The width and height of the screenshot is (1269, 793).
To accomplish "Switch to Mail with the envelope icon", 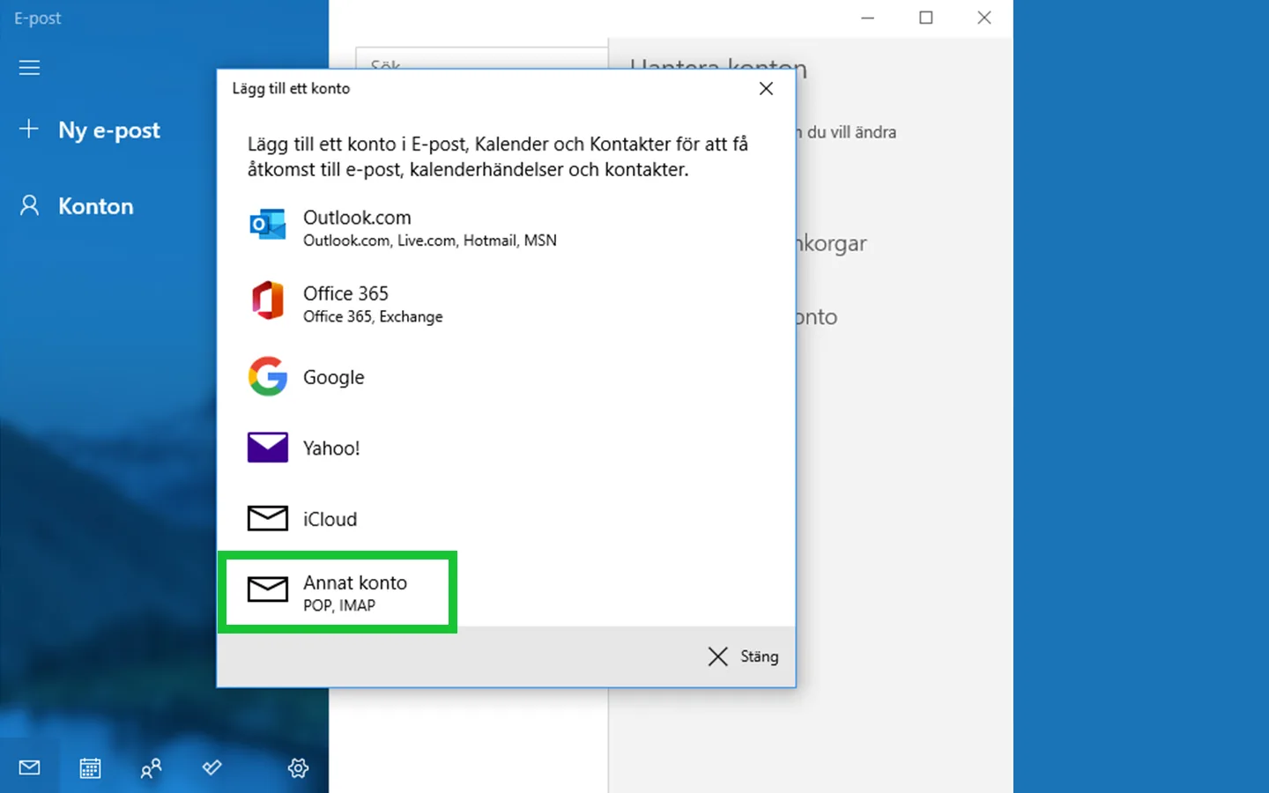I will click(x=29, y=767).
